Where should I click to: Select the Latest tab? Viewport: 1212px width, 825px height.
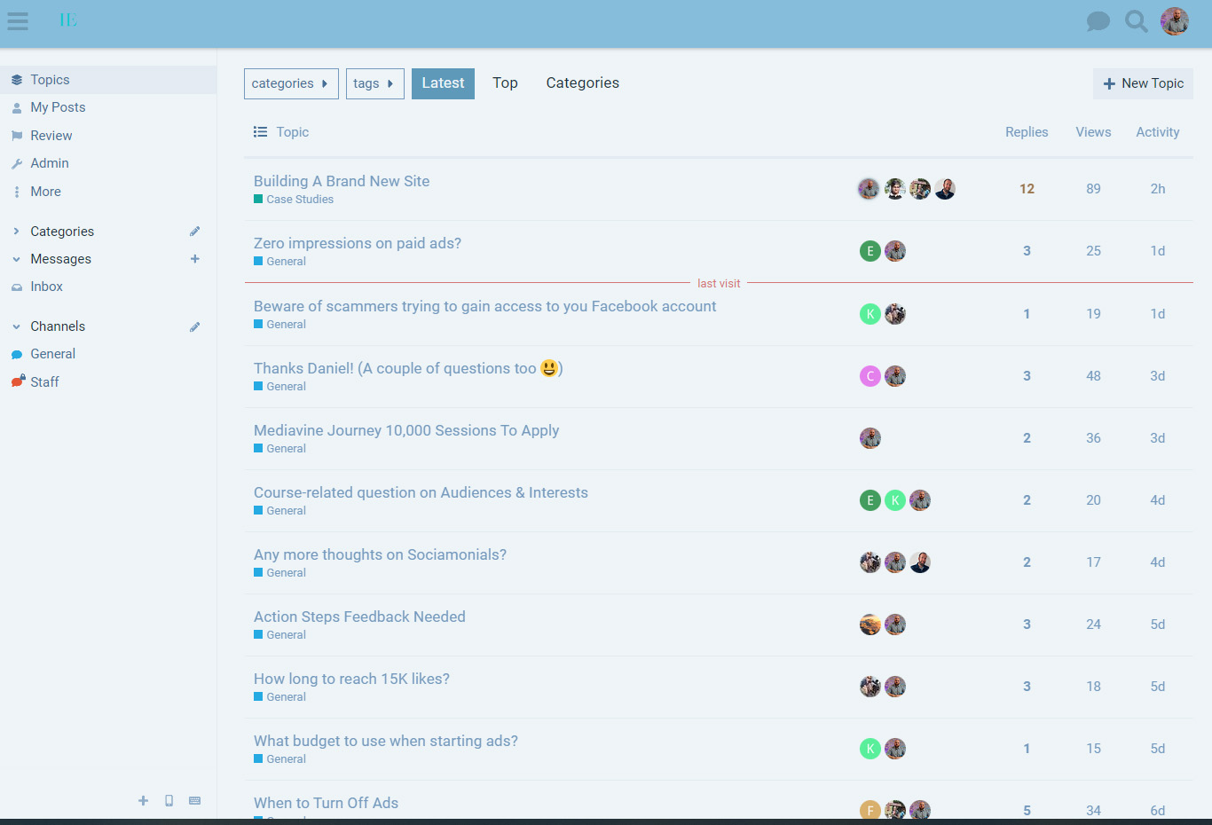coord(443,83)
